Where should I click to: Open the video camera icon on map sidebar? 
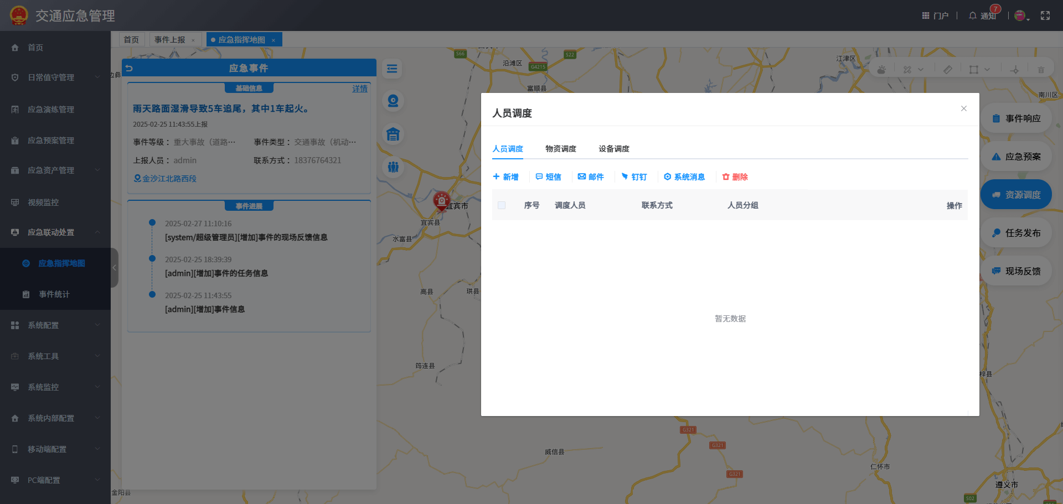(393, 101)
